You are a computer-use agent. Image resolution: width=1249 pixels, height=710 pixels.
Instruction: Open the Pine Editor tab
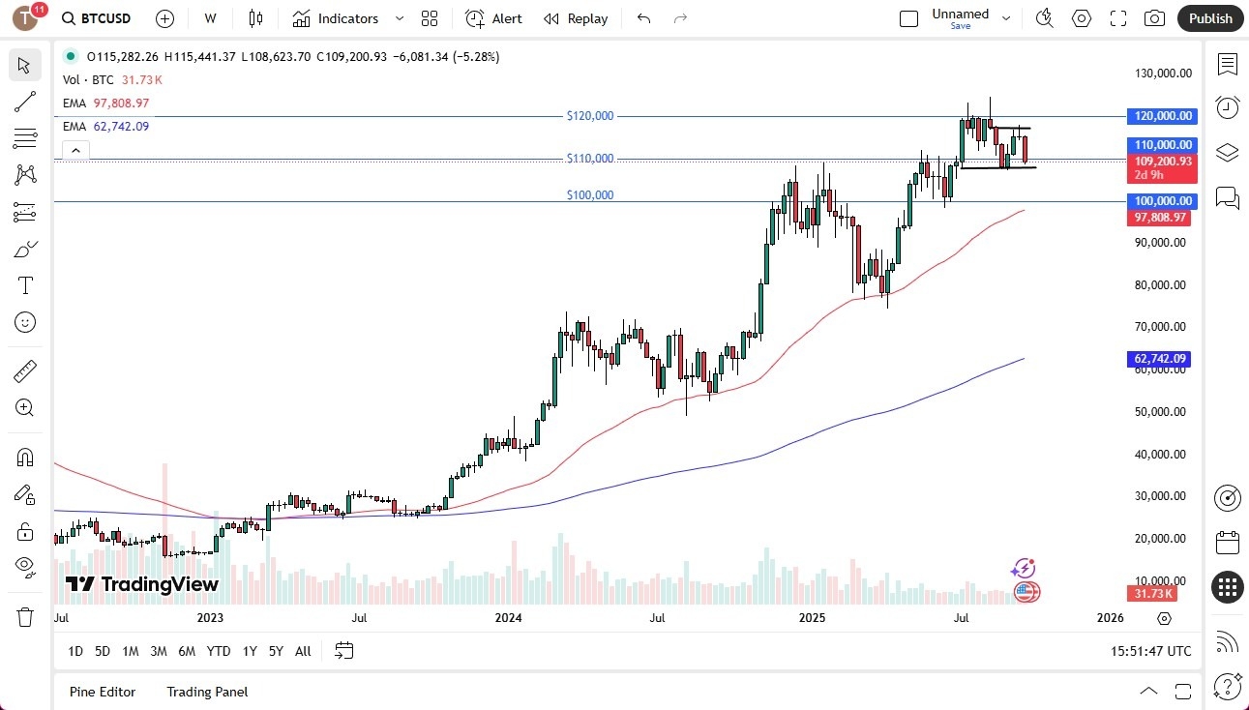pyautogui.click(x=102, y=692)
